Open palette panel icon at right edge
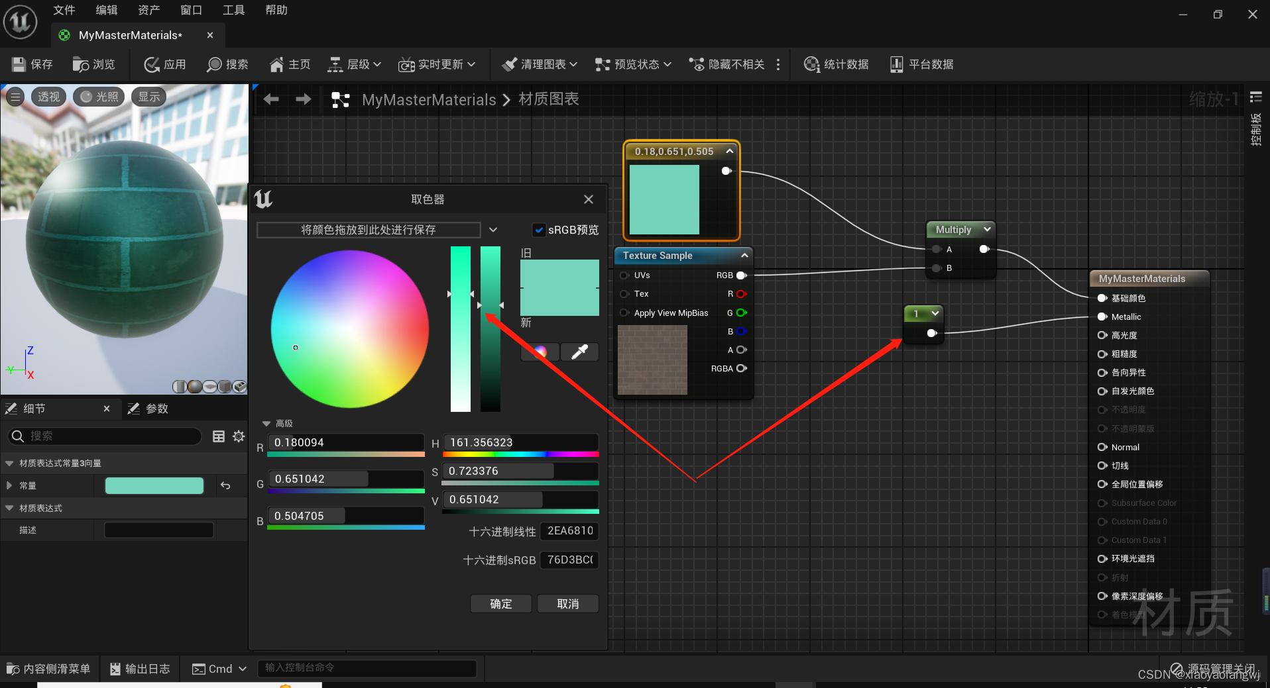The height and width of the screenshot is (688, 1270). coord(1255,97)
